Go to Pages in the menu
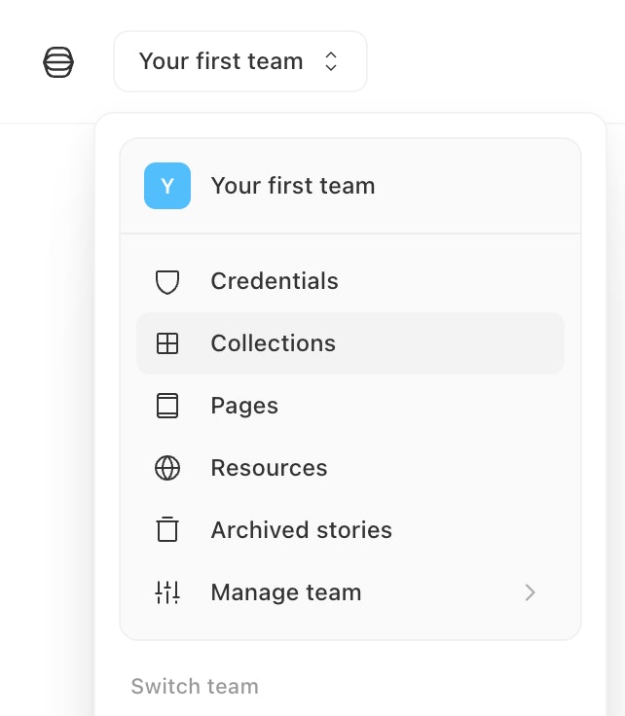Screen dimensions: 625x716 click(x=244, y=406)
